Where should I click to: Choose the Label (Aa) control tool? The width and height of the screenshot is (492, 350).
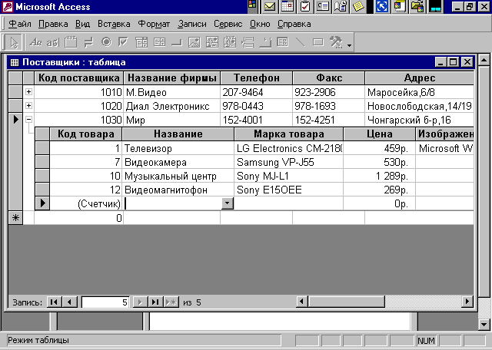tap(35, 42)
